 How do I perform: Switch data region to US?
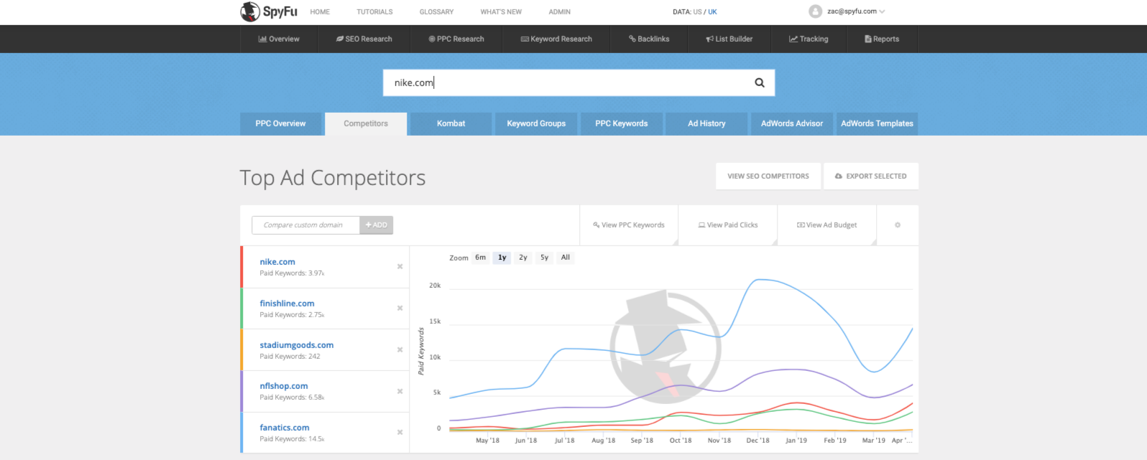(697, 12)
